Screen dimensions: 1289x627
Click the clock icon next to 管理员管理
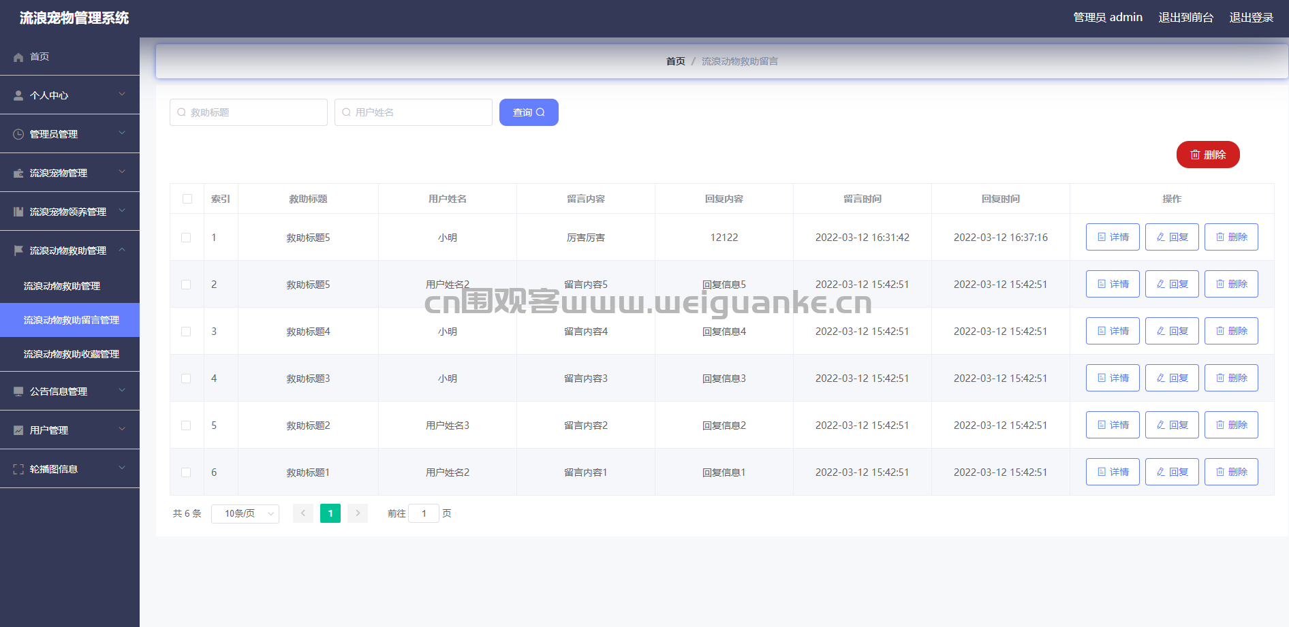pyautogui.click(x=18, y=135)
